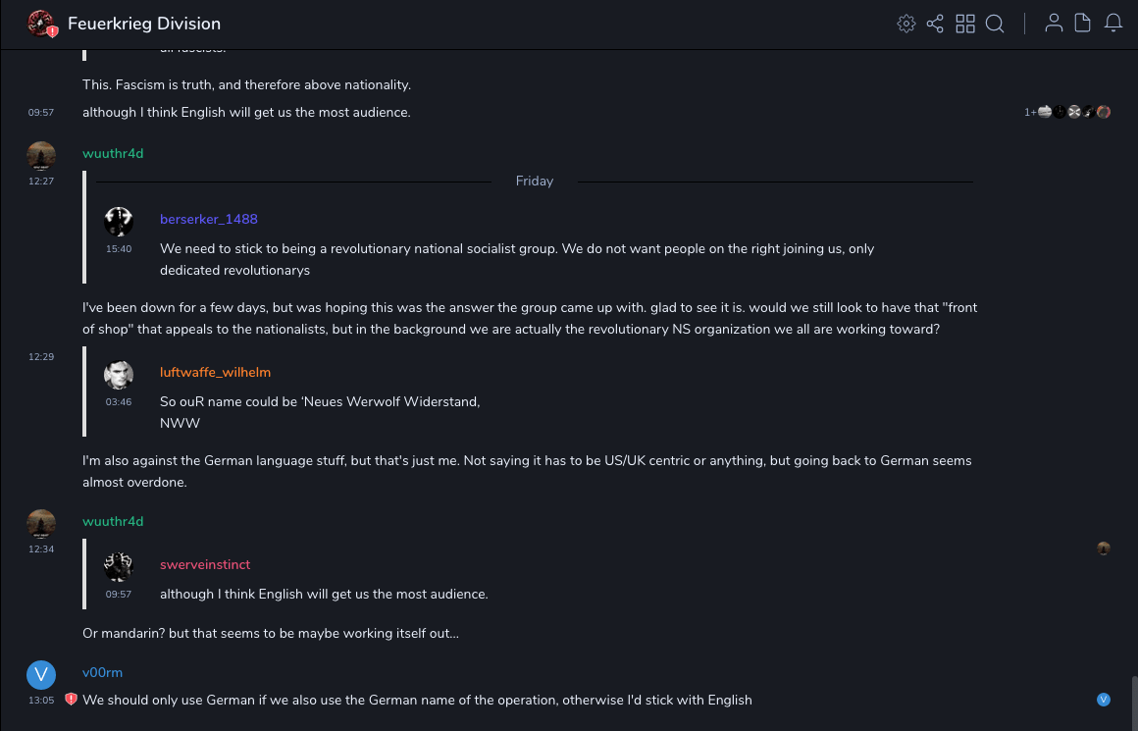Open the luftwaffe_wilhelm username link
Screen dimensions: 1138x731
(215, 372)
